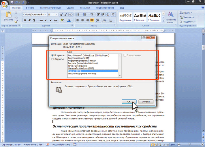The height and width of the screenshot is (147, 205).
Task: Click the large Paste clipboard icon
Action: (8, 14)
